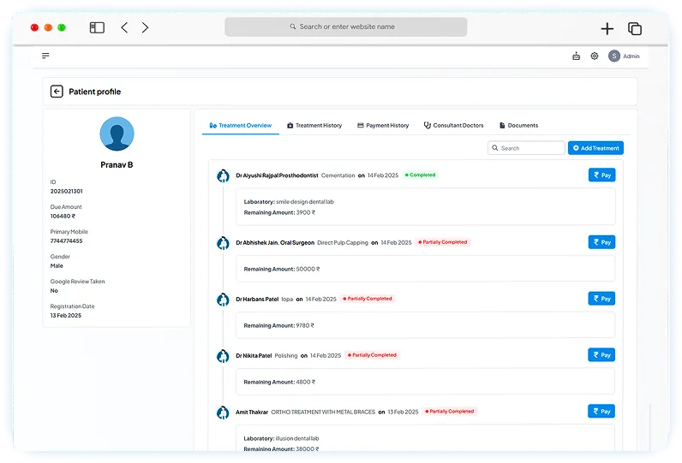Click Partially Completed badge for Direct Pulp Capping
The image size is (682, 463).
tap(442, 242)
